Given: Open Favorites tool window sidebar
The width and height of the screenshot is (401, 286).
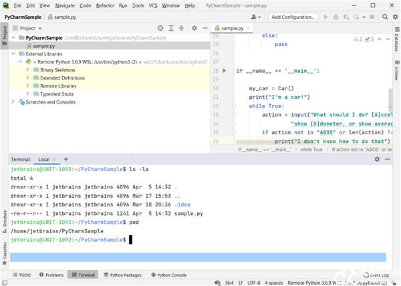Looking at the screenshot, I should (5, 253).
